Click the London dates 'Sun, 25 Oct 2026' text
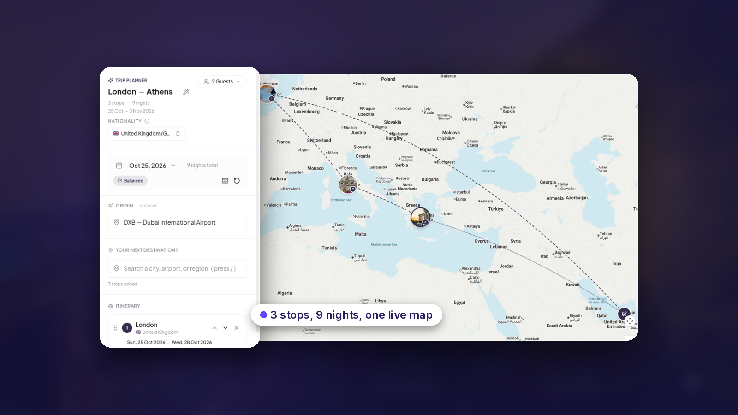Screen dimensions: 738x415 click(x=146, y=343)
